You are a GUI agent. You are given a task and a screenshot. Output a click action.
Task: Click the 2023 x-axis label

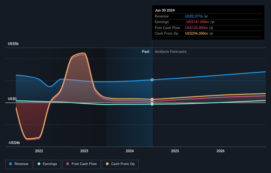pyautogui.click(x=84, y=151)
